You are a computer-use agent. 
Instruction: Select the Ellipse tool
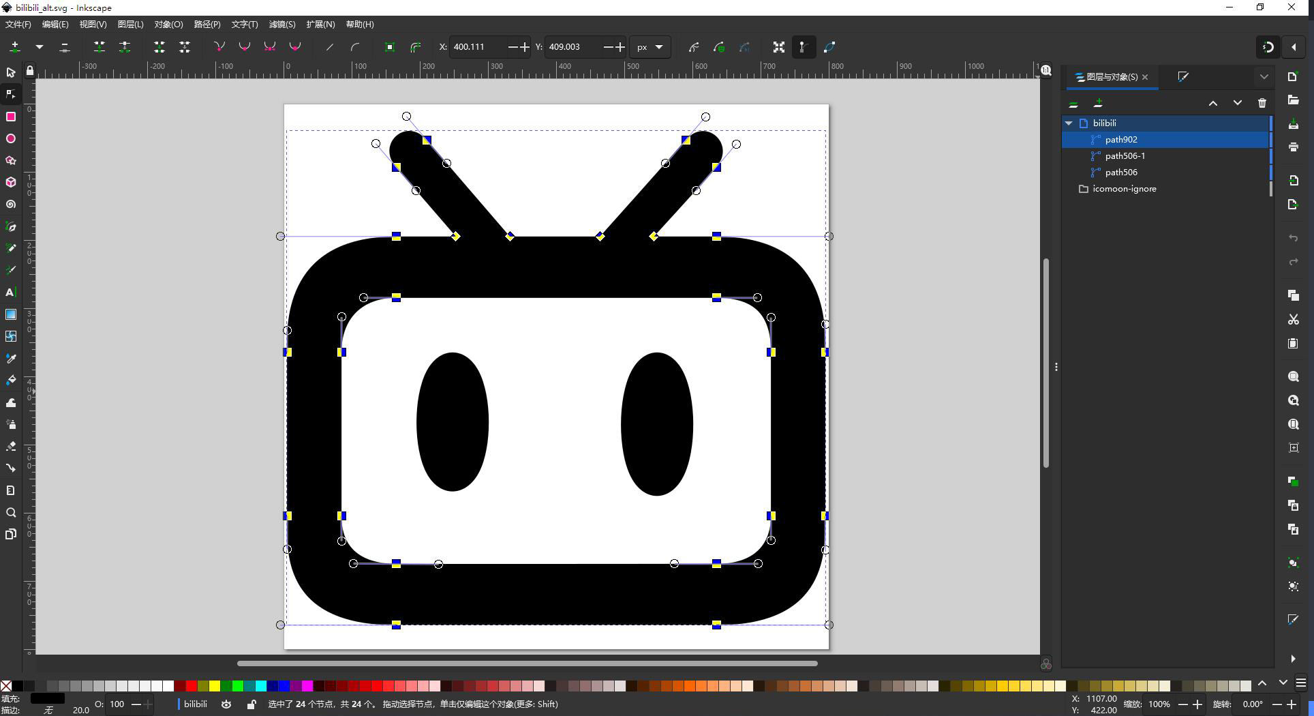tap(11, 138)
